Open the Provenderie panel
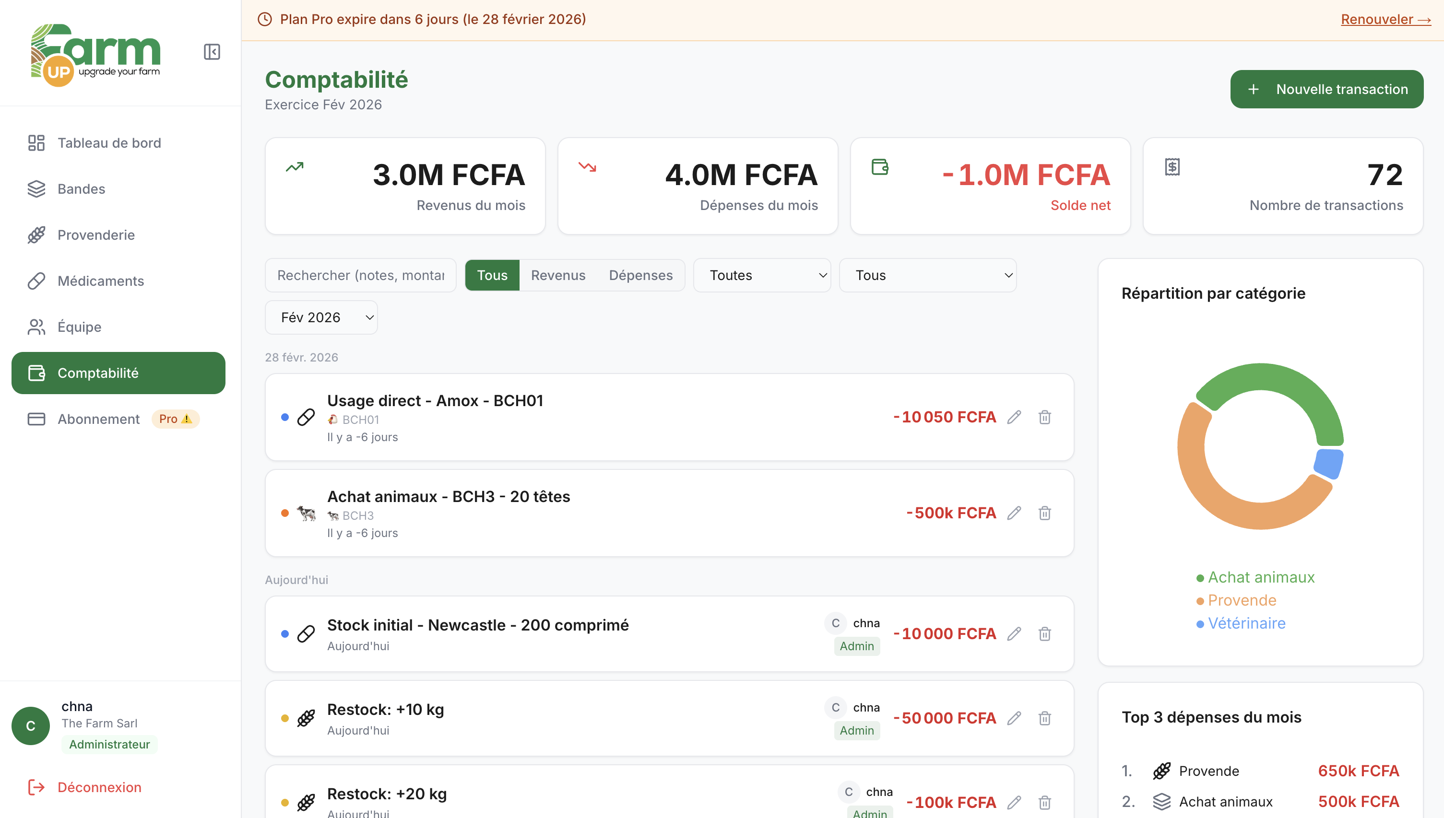The width and height of the screenshot is (1444, 818). tap(36, 235)
